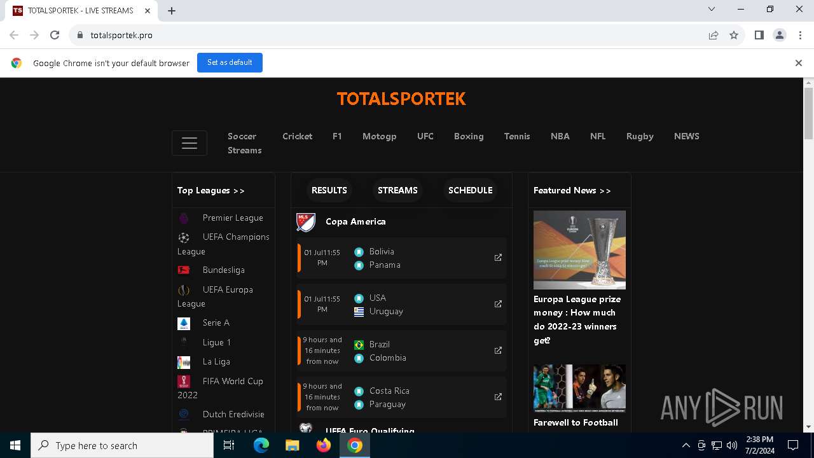814x458 pixels.
Task: Open the Motogp navigation item
Action: 380,136
